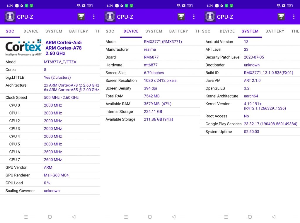Tap the Wi-Fi status icon on the SOC screen

point(79,6)
